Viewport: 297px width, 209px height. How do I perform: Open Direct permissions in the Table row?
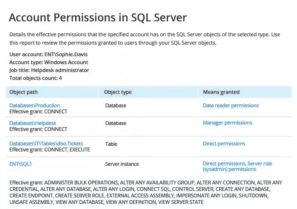tap(224, 144)
